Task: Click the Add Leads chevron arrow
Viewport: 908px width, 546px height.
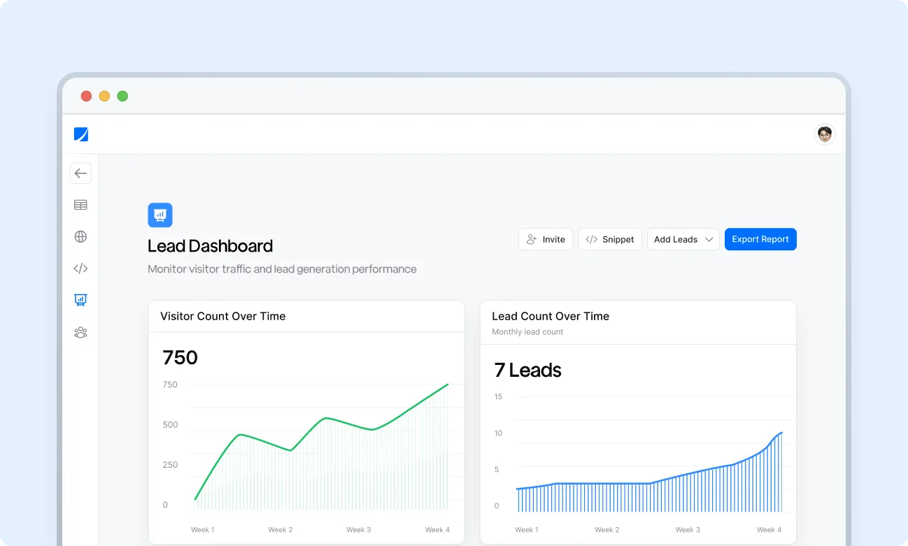Action: [x=709, y=239]
